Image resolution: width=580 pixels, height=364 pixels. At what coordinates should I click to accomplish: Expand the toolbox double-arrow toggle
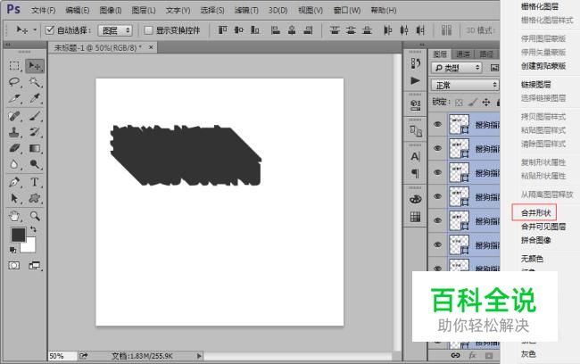8,45
